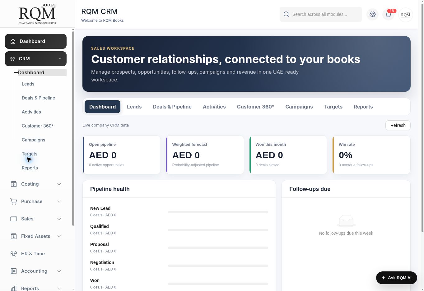Click 'No follow-ups due this week' text
The image size is (424, 291).
click(x=346, y=233)
